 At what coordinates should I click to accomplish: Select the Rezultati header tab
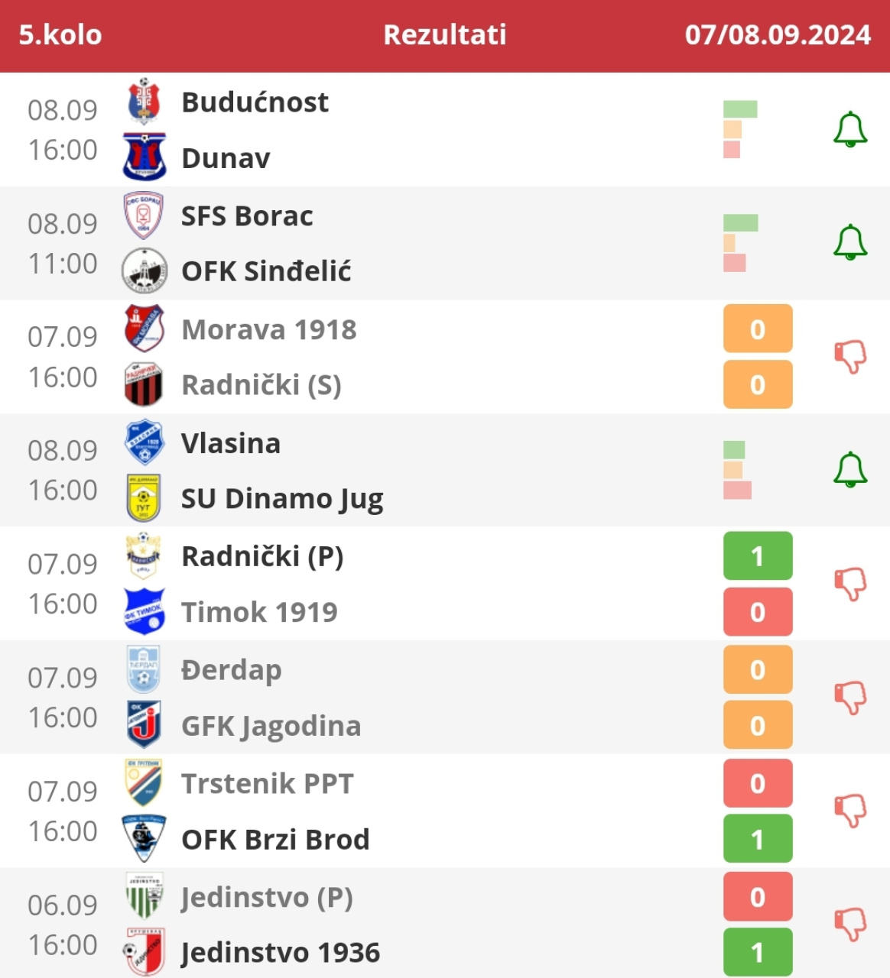pyautogui.click(x=444, y=35)
